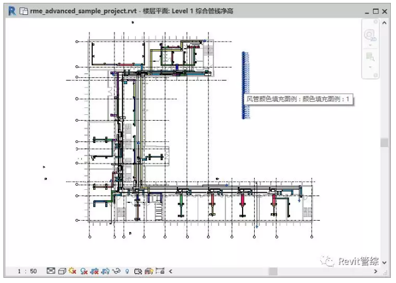Open the 1 : 50 view scale list
This screenshot has height=283, width=396.
pyautogui.click(x=27, y=271)
